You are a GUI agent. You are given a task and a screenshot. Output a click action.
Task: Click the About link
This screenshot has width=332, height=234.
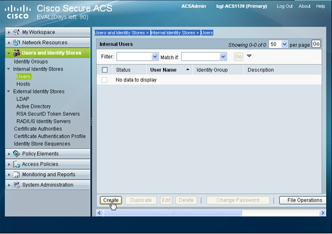(x=304, y=6)
